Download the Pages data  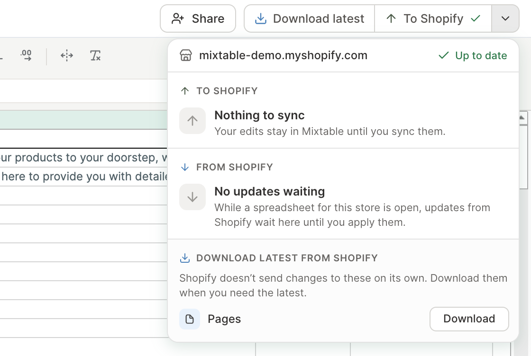(469, 319)
